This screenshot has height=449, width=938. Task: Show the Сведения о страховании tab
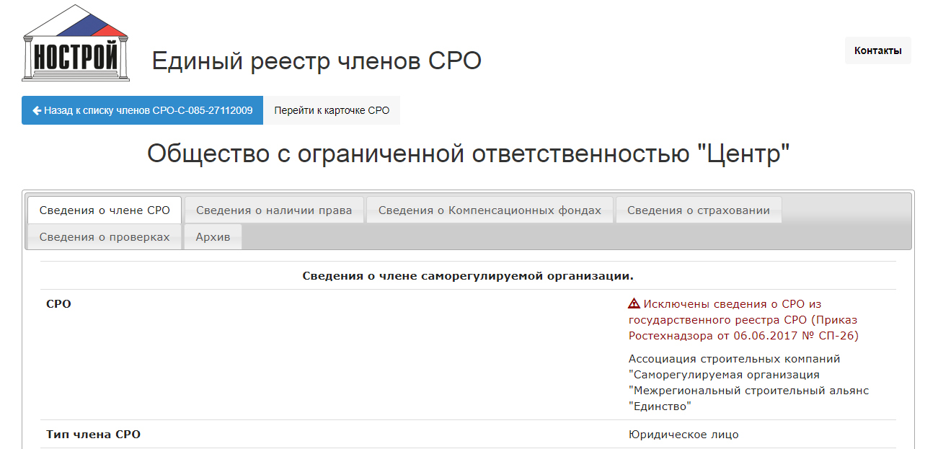[x=698, y=210]
